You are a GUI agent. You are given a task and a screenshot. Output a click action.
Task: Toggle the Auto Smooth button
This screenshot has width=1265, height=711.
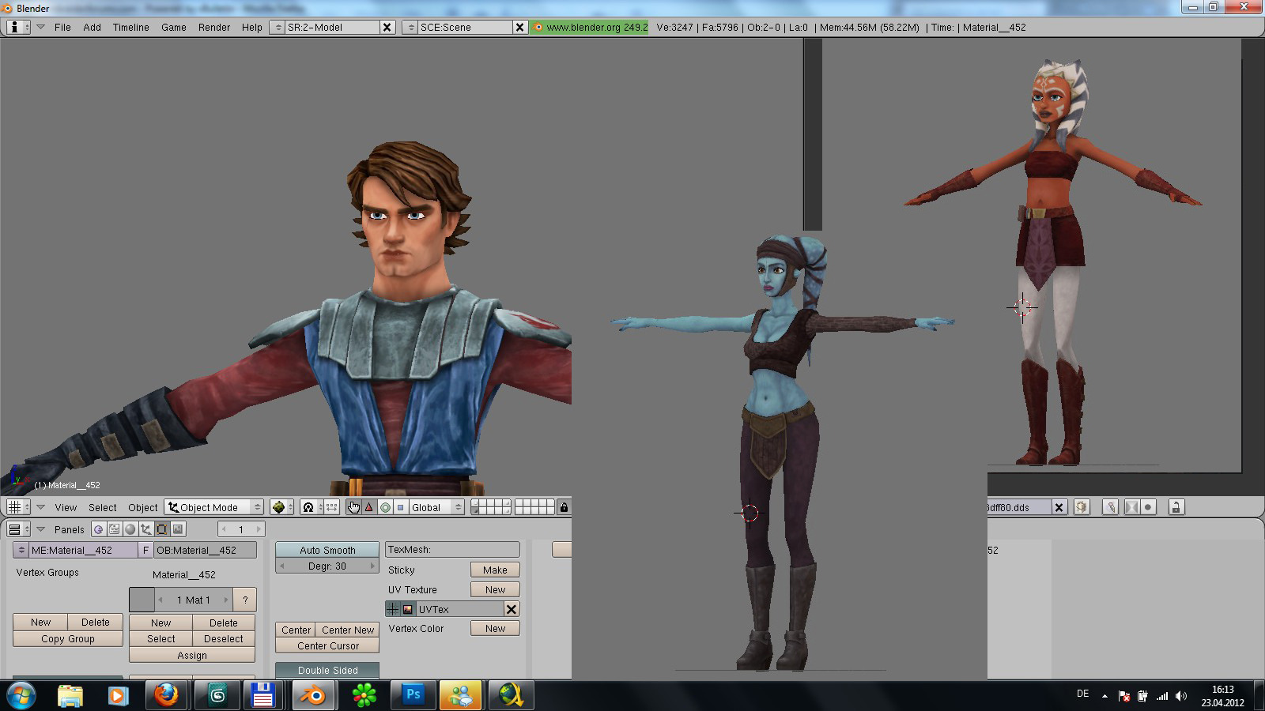click(x=327, y=550)
